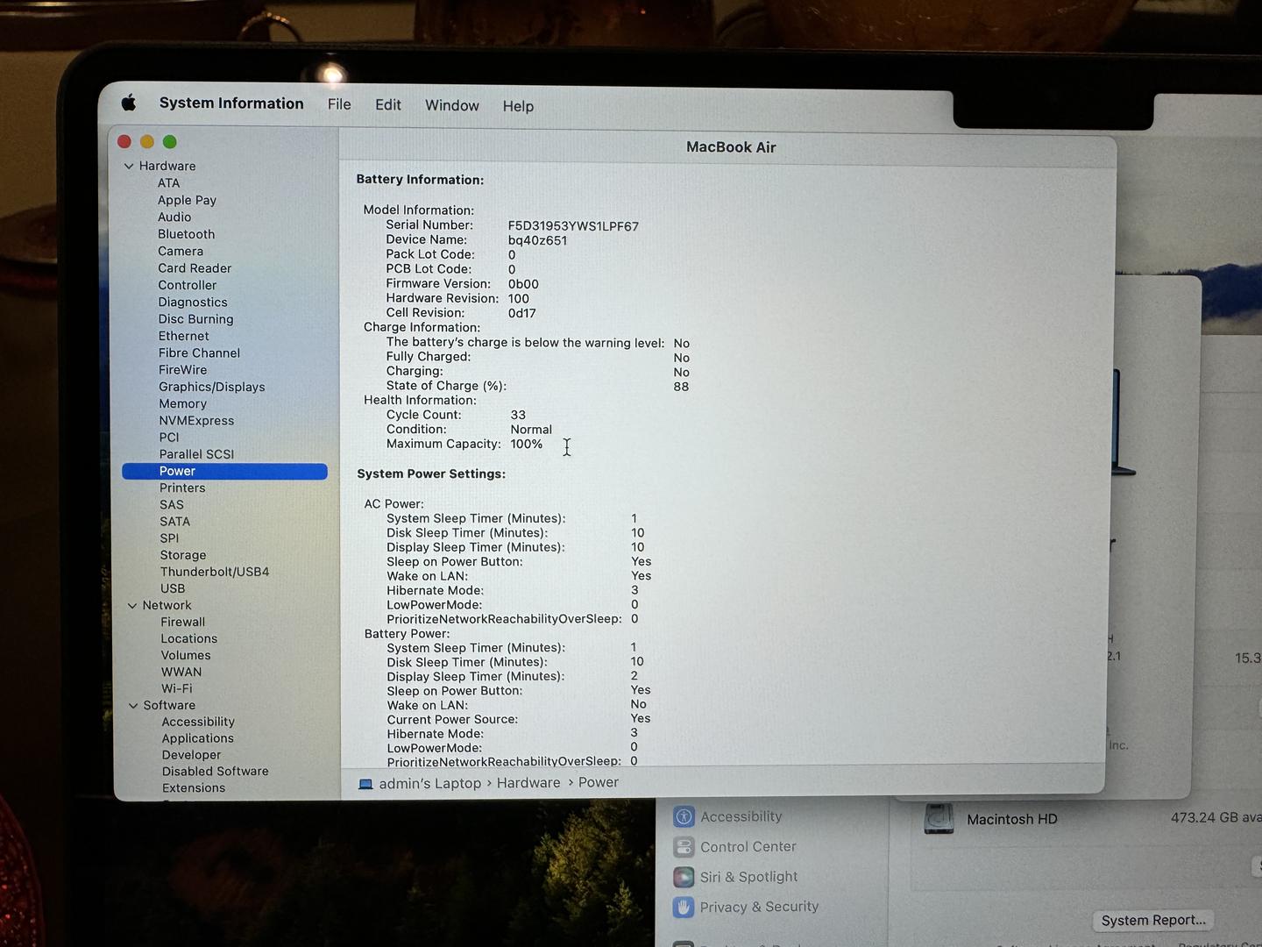Image resolution: width=1262 pixels, height=947 pixels.
Task: Select Wi-Fi under Network
Action: (176, 688)
